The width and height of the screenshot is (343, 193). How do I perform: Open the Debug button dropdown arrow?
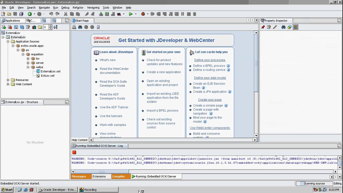pyautogui.click(x=148, y=14)
